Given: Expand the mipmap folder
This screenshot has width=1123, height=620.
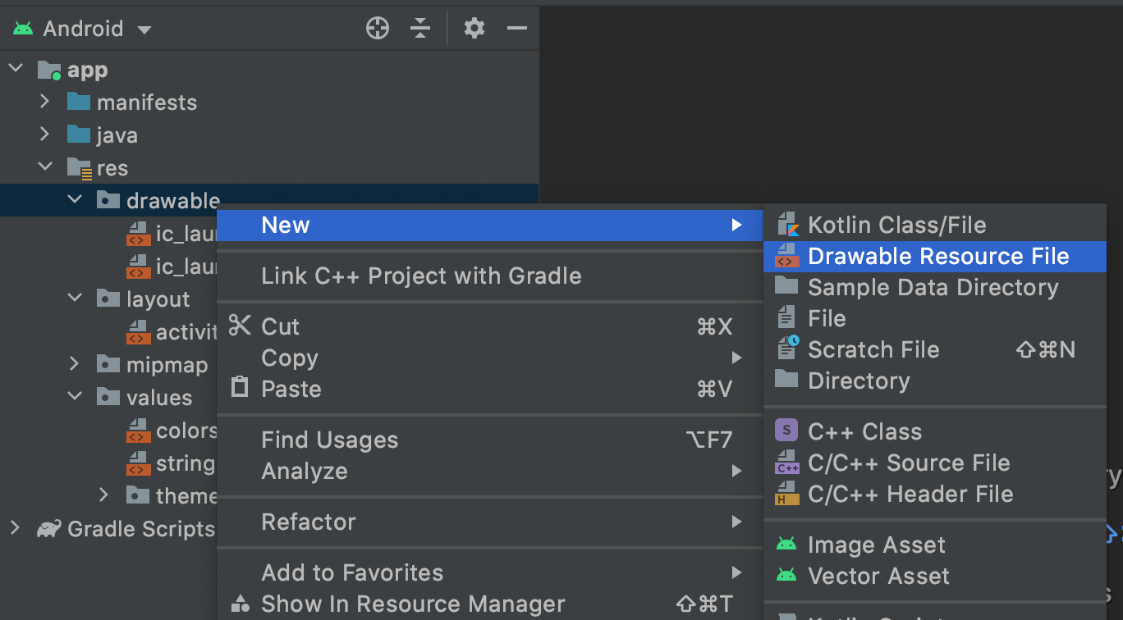Looking at the screenshot, I should (x=75, y=365).
